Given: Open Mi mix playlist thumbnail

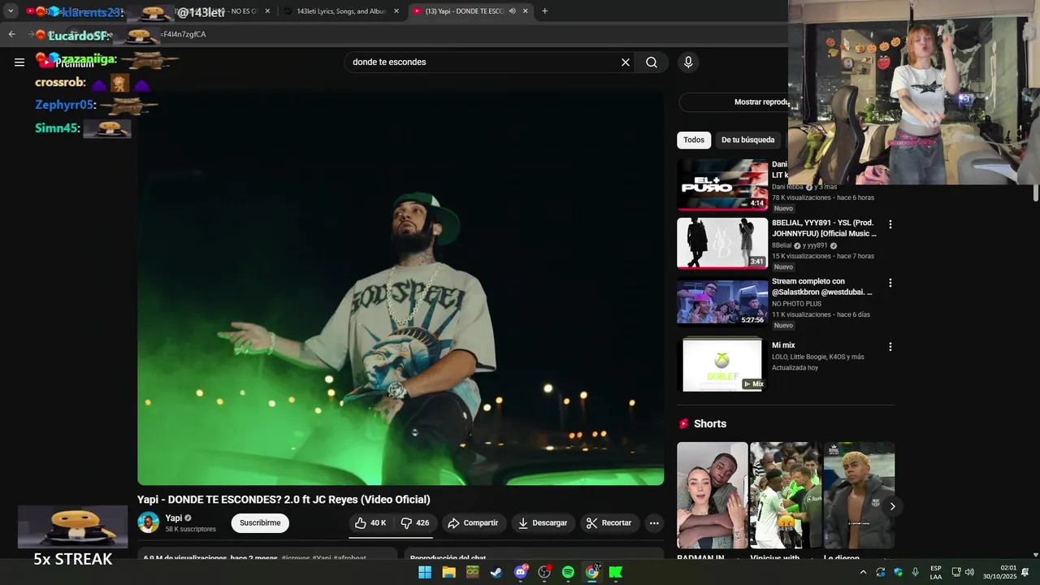Looking at the screenshot, I should coord(722,364).
